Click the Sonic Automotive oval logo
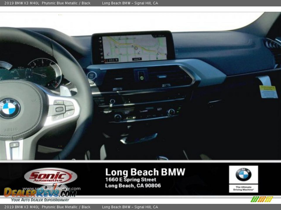Screen dimensions: 281x210 point(51,176)
